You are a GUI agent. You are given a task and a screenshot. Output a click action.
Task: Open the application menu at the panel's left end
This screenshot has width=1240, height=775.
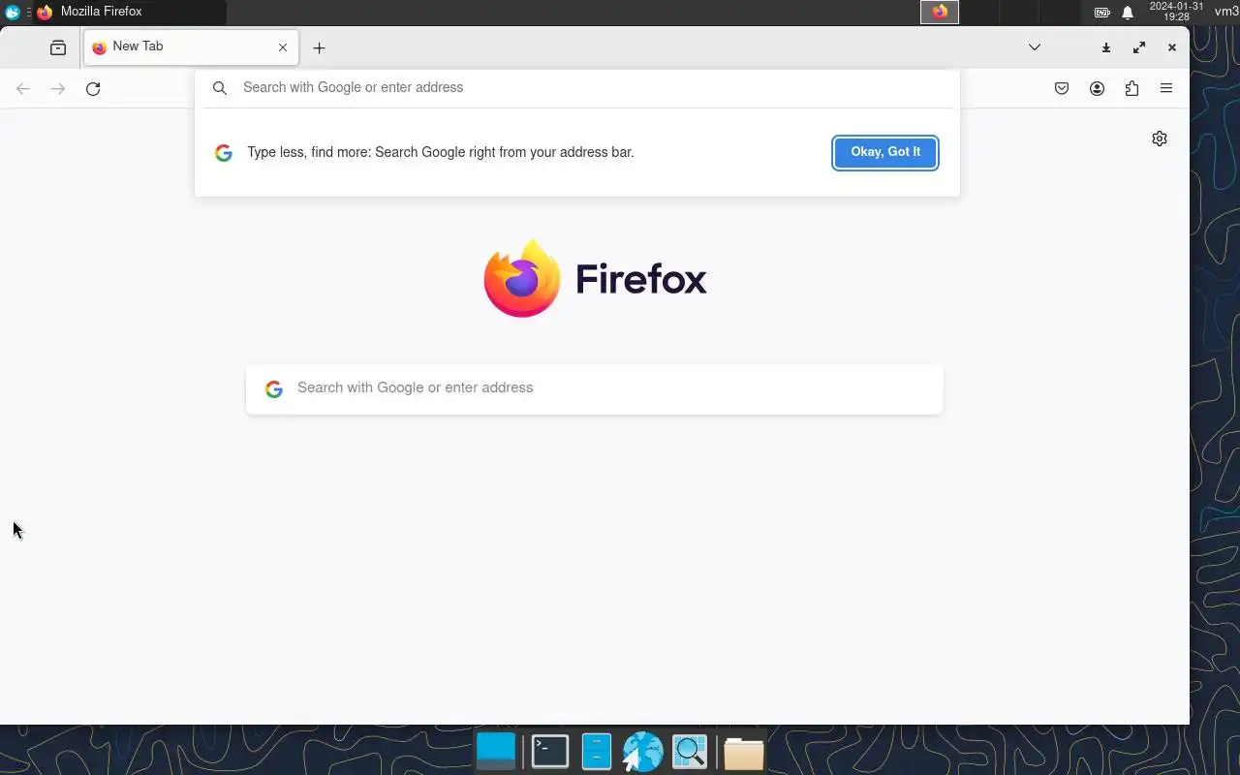click(x=13, y=13)
